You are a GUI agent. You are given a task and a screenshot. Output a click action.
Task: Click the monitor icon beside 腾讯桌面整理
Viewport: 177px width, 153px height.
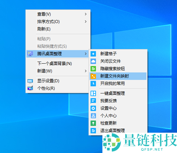(x=30, y=54)
